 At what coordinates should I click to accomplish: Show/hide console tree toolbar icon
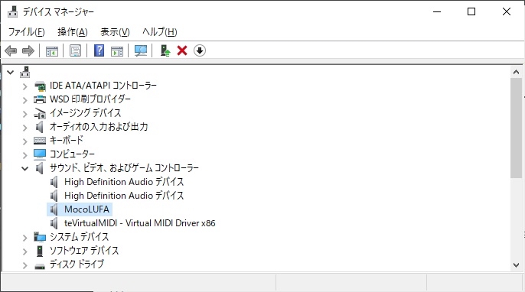[x=52, y=51]
